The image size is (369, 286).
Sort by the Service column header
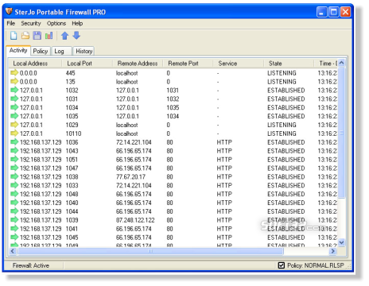click(239, 64)
